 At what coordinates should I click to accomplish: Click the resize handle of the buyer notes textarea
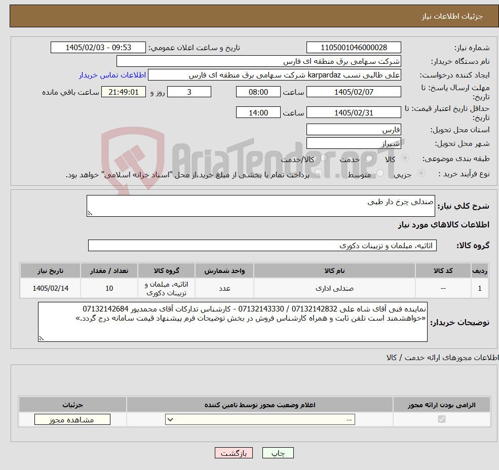(x=41, y=339)
